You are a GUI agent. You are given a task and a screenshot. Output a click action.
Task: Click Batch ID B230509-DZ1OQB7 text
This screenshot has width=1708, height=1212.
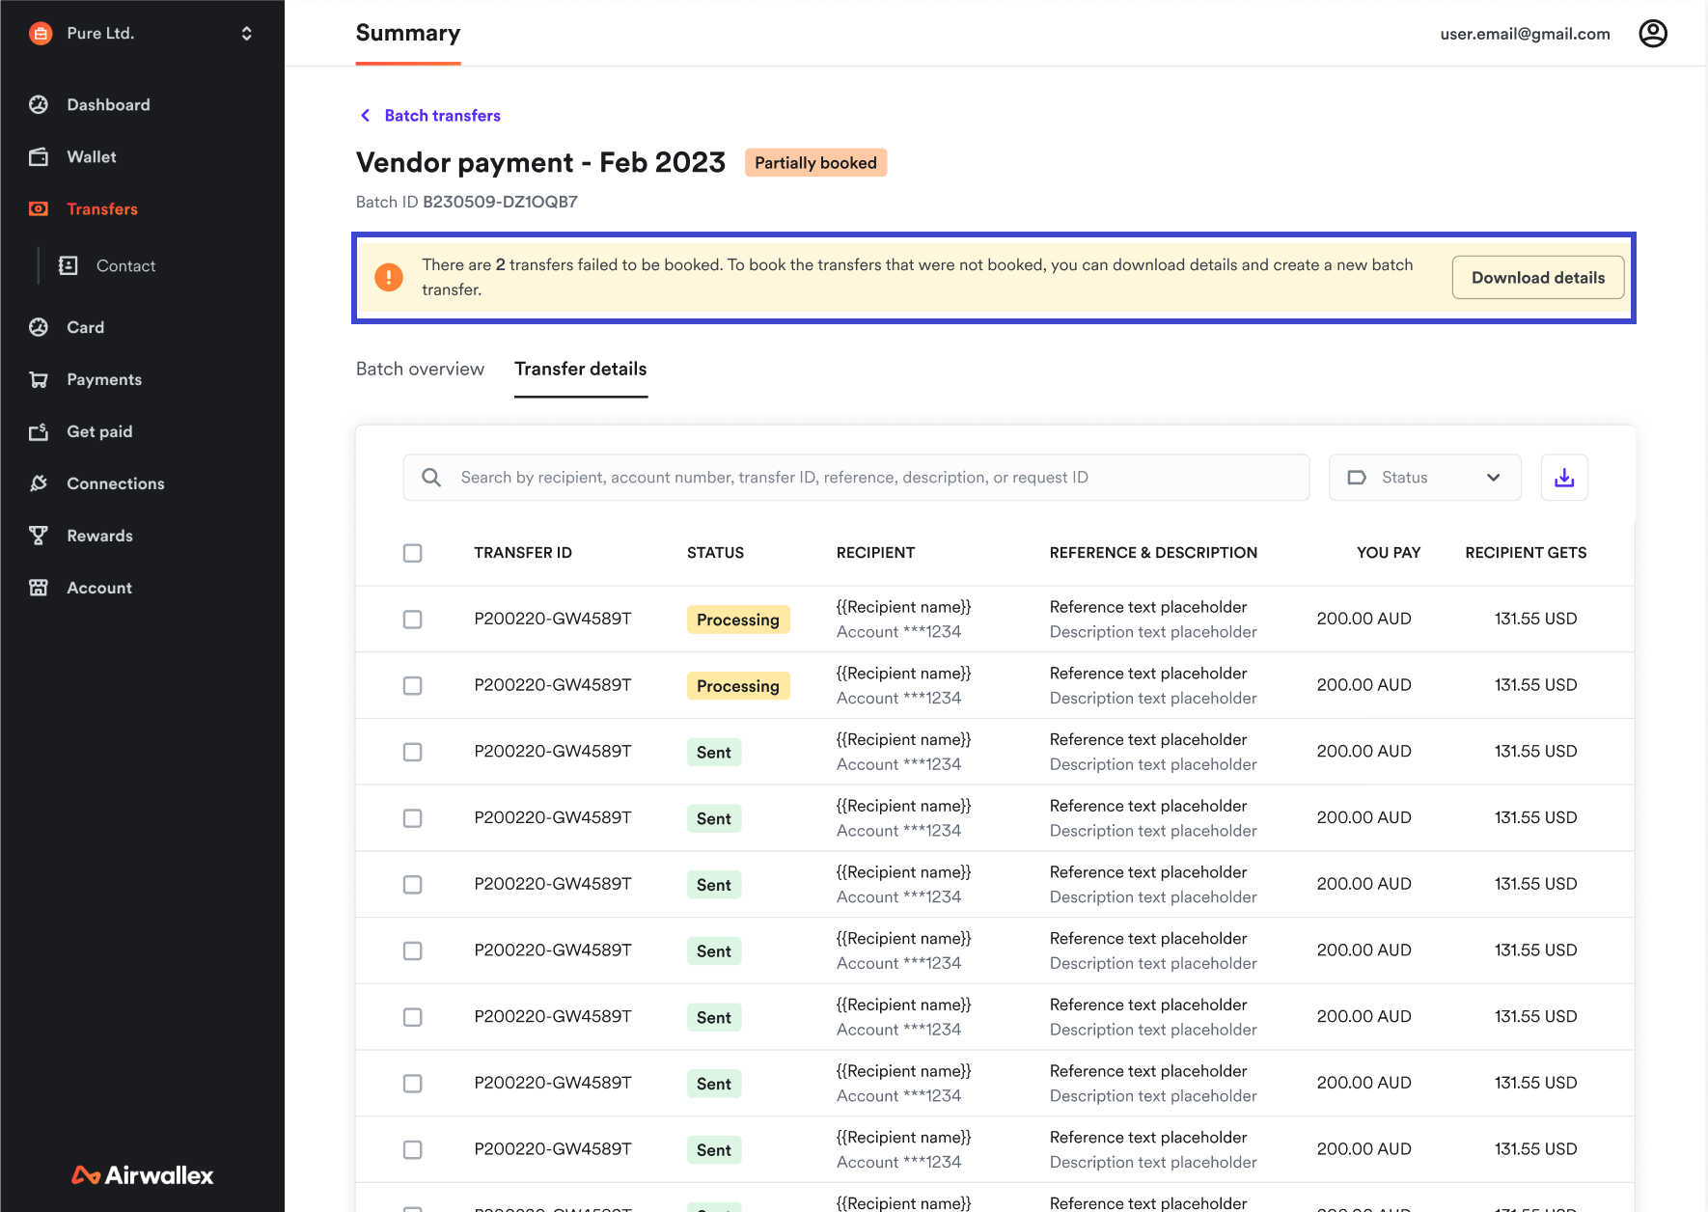coord(467,202)
